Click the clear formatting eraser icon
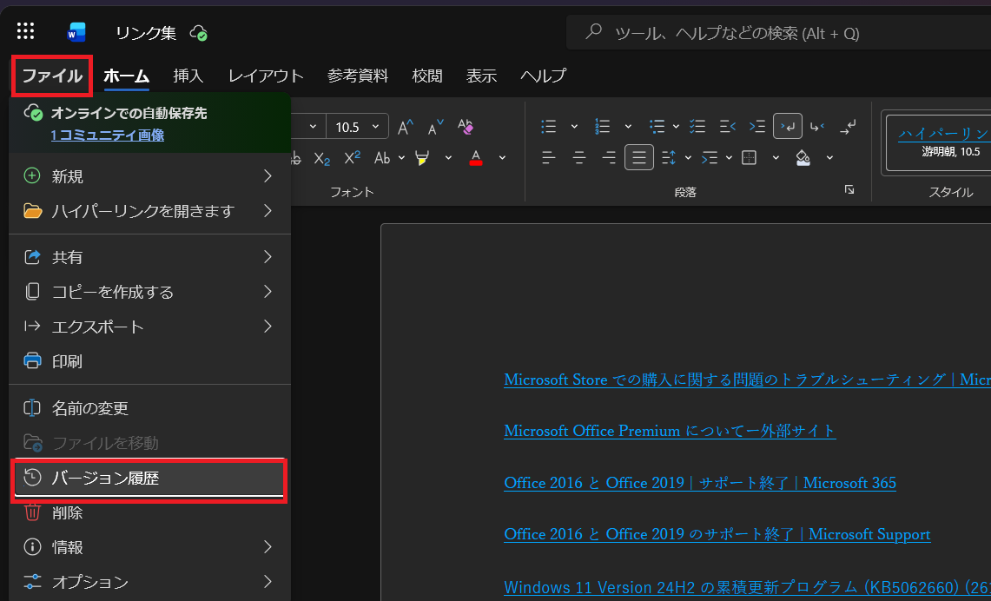991x601 pixels. click(x=466, y=127)
